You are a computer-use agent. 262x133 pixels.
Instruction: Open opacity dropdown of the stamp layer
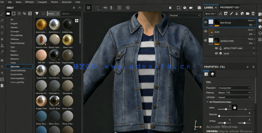click(x=252, y=43)
